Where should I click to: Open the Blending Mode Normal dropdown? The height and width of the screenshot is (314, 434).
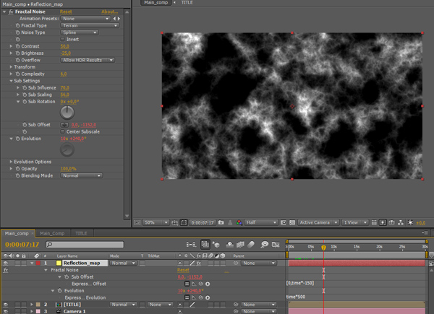click(81, 175)
